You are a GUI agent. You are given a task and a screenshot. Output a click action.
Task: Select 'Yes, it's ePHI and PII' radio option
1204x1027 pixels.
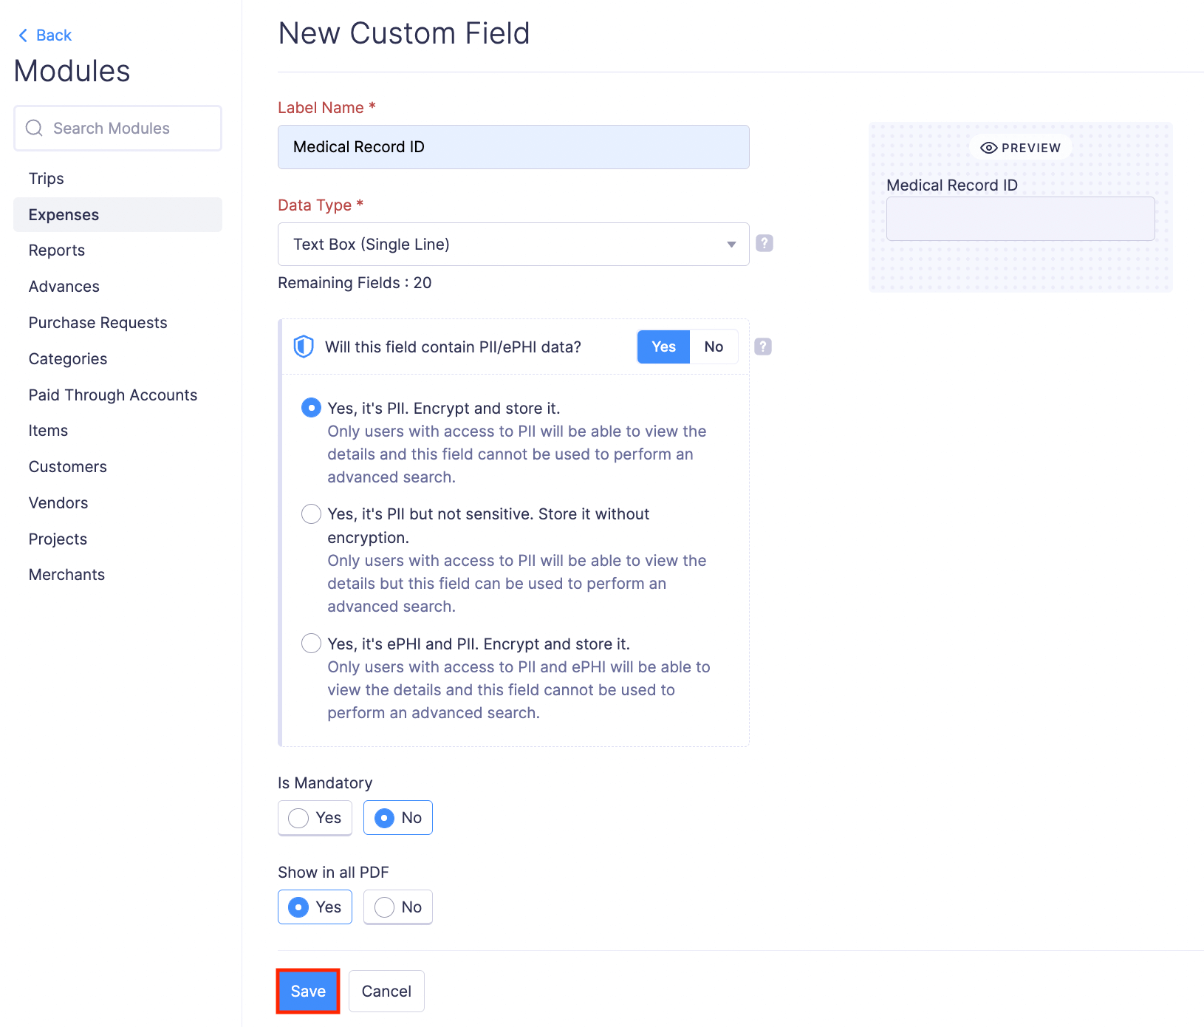311,644
